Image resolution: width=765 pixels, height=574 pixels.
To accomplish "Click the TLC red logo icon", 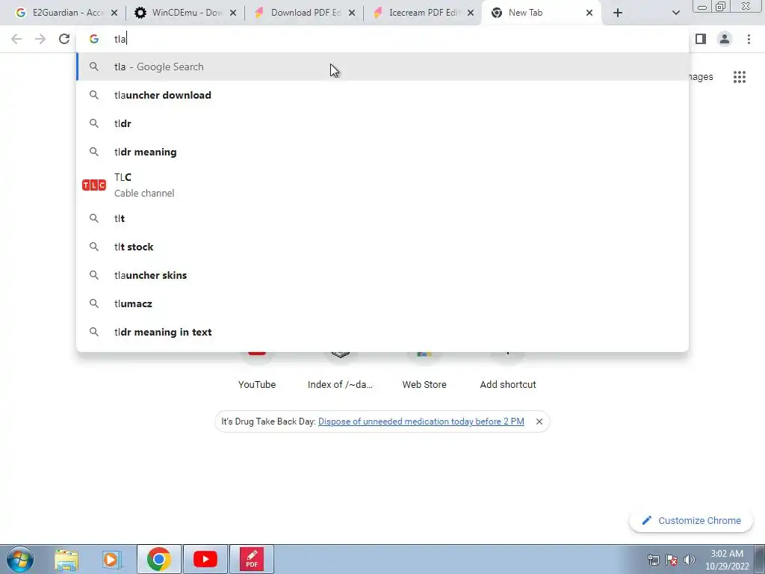I will click(93, 185).
